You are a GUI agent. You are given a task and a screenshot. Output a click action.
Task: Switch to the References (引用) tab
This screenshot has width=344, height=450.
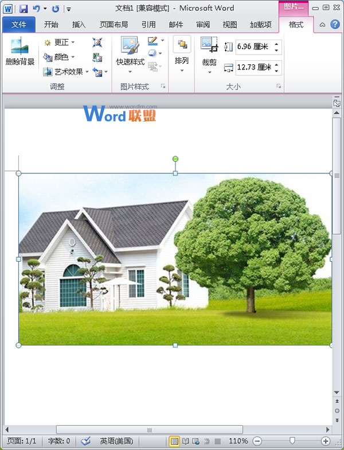[x=148, y=25]
